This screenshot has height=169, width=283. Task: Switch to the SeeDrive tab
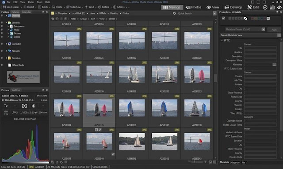click(16, 90)
